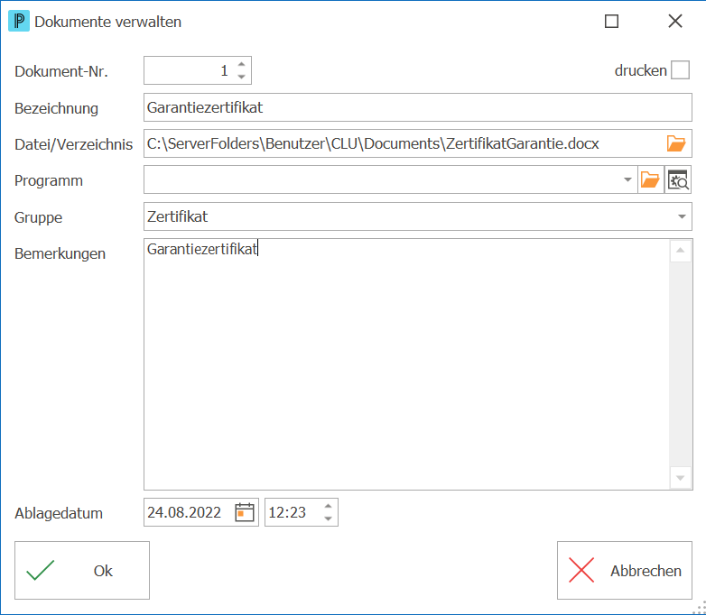Close the Dokumente verwalten window
Image resolution: width=706 pixels, height=615 pixels.
point(675,21)
